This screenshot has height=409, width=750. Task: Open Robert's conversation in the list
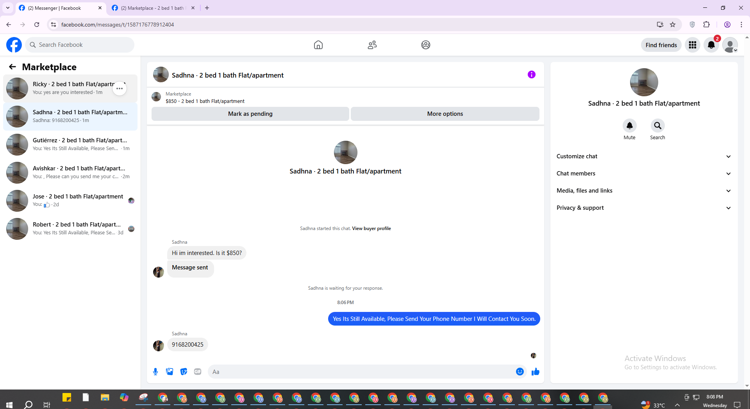coord(70,229)
